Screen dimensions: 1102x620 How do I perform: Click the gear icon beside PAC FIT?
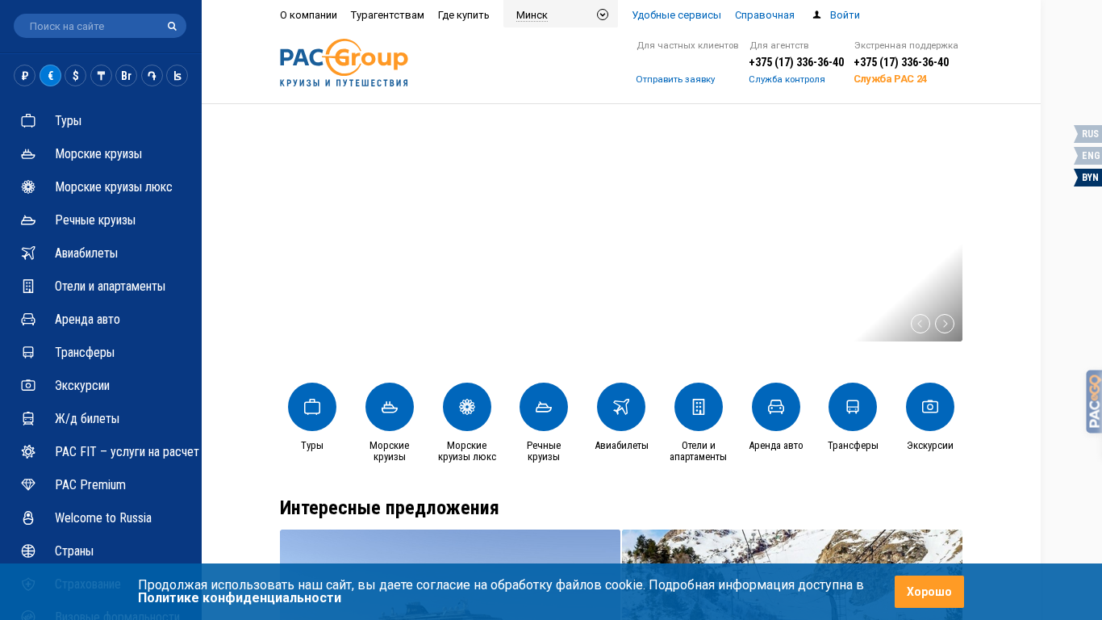28,451
